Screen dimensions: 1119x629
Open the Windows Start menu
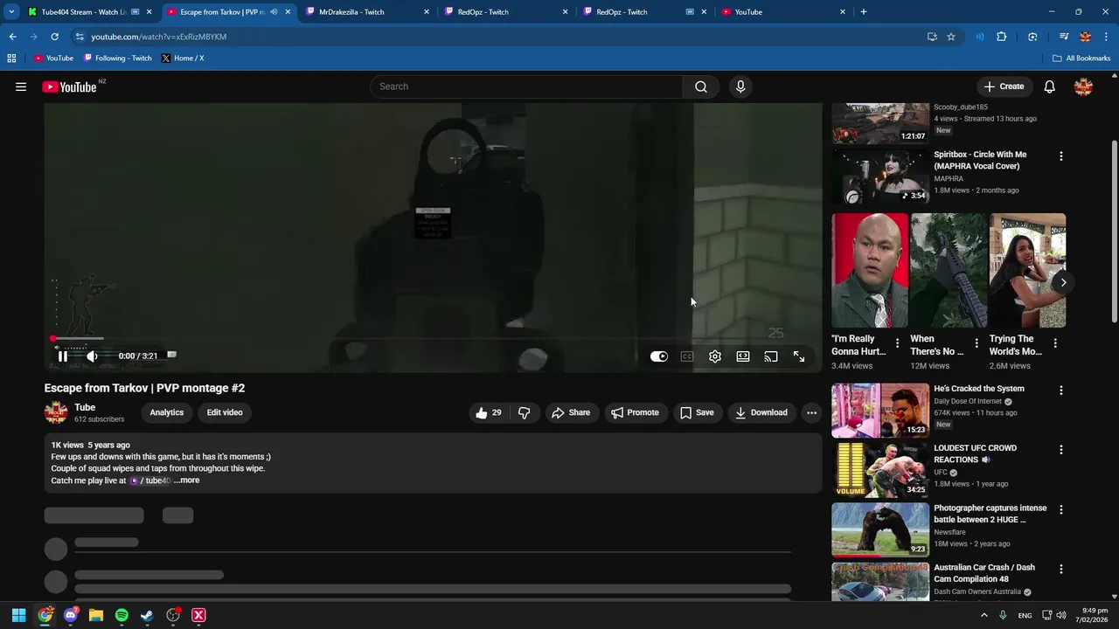click(19, 615)
